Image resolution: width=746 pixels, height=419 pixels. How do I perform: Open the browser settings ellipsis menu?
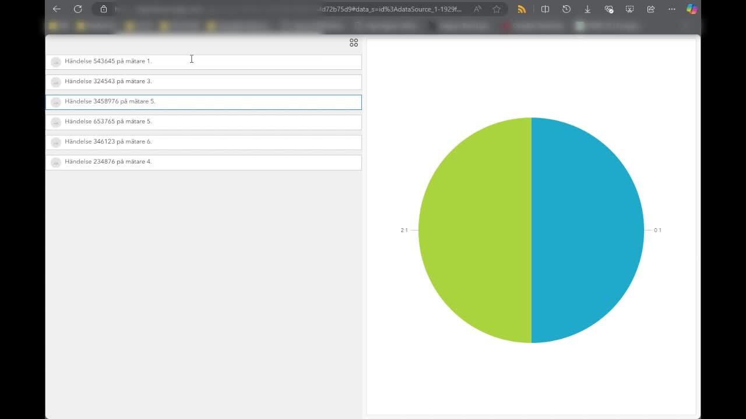click(672, 9)
